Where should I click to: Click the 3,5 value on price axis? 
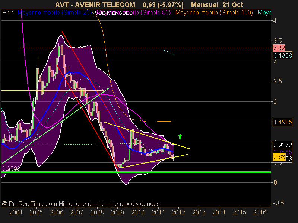point(278,41)
